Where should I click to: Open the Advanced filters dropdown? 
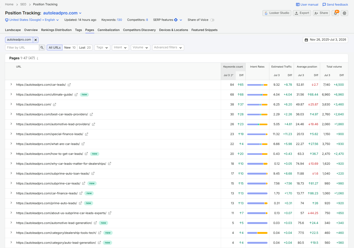pos(168,48)
